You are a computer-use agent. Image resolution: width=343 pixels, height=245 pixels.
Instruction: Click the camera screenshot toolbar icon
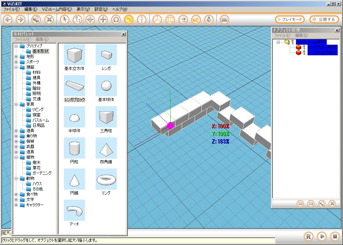(x=224, y=20)
